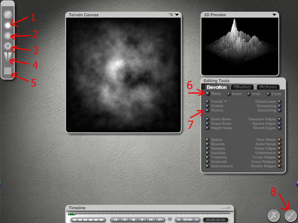Click the Raise Edges tool dot
Viewport: 298px width, 223px height.
coord(280,149)
